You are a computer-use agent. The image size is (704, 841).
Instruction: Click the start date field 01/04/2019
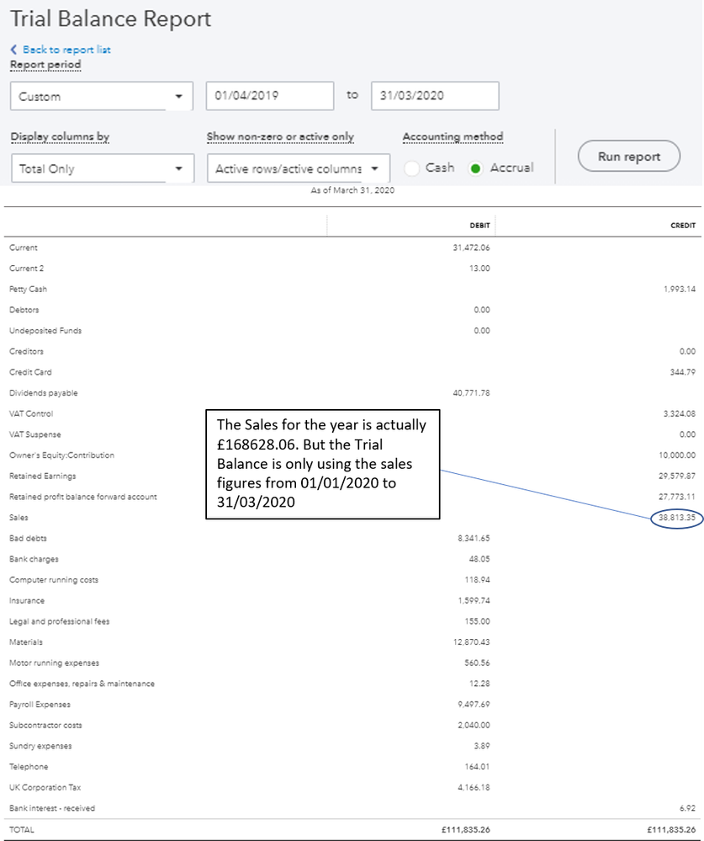tap(269, 96)
